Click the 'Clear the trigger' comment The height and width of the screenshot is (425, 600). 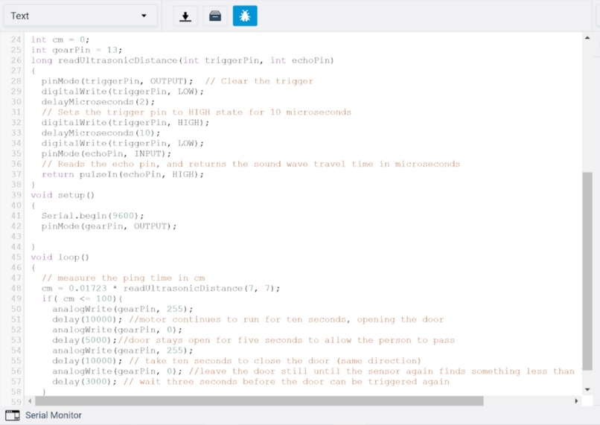click(x=259, y=81)
